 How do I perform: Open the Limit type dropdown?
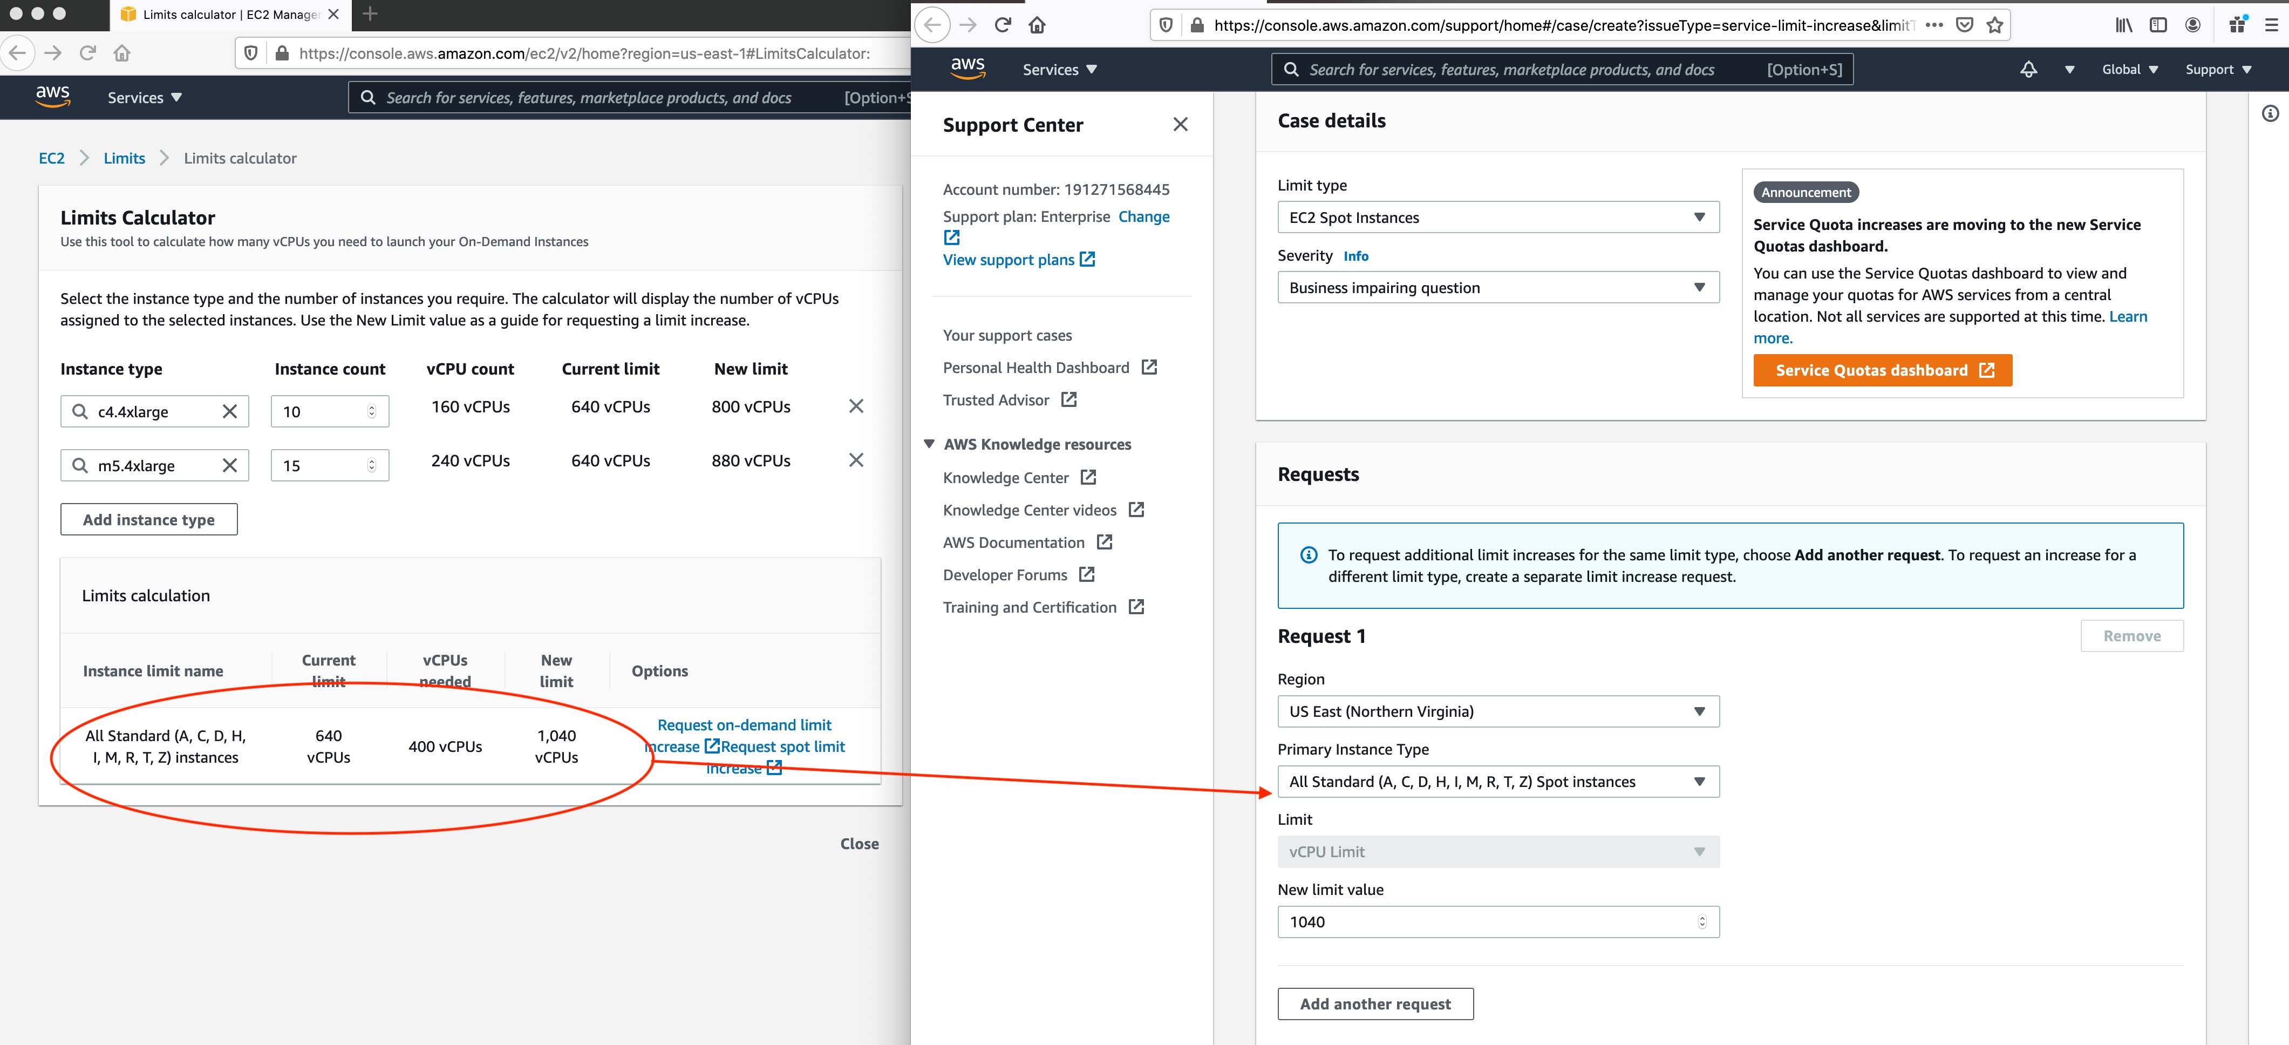coord(1498,218)
